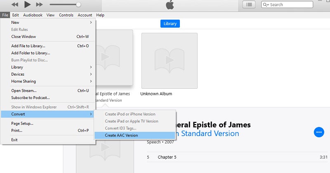Click the blue more options ellipsis button
This screenshot has height=173, width=330.
point(319,132)
